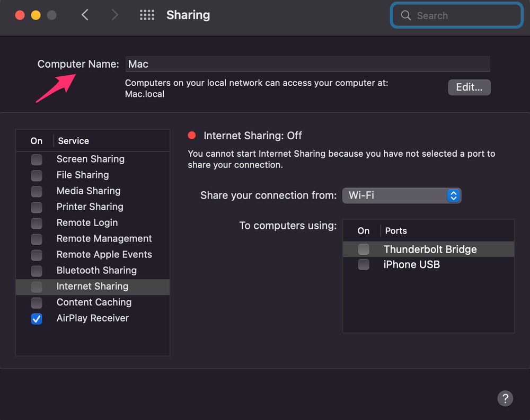530x420 pixels.
Task: Select iPhone USB port label
Action: pyautogui.click(x=412, y=264)
